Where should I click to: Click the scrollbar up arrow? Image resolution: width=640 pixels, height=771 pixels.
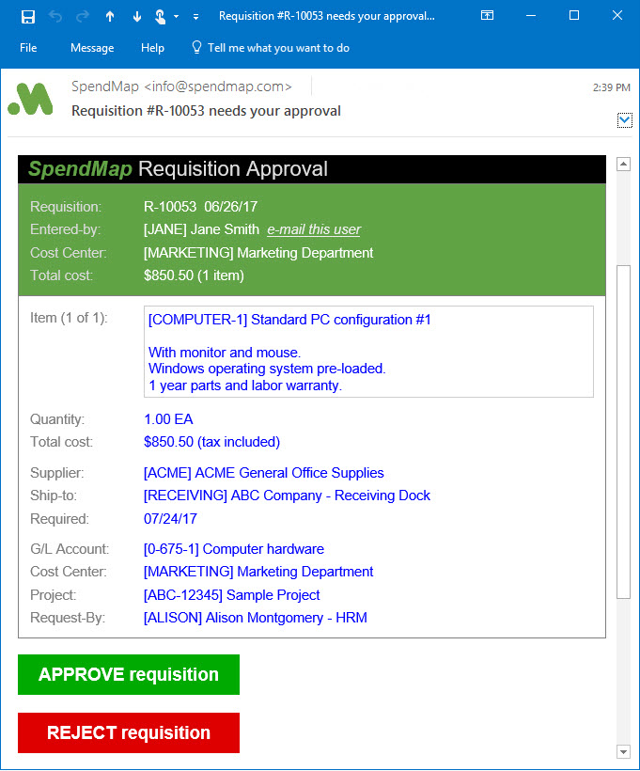622,165
